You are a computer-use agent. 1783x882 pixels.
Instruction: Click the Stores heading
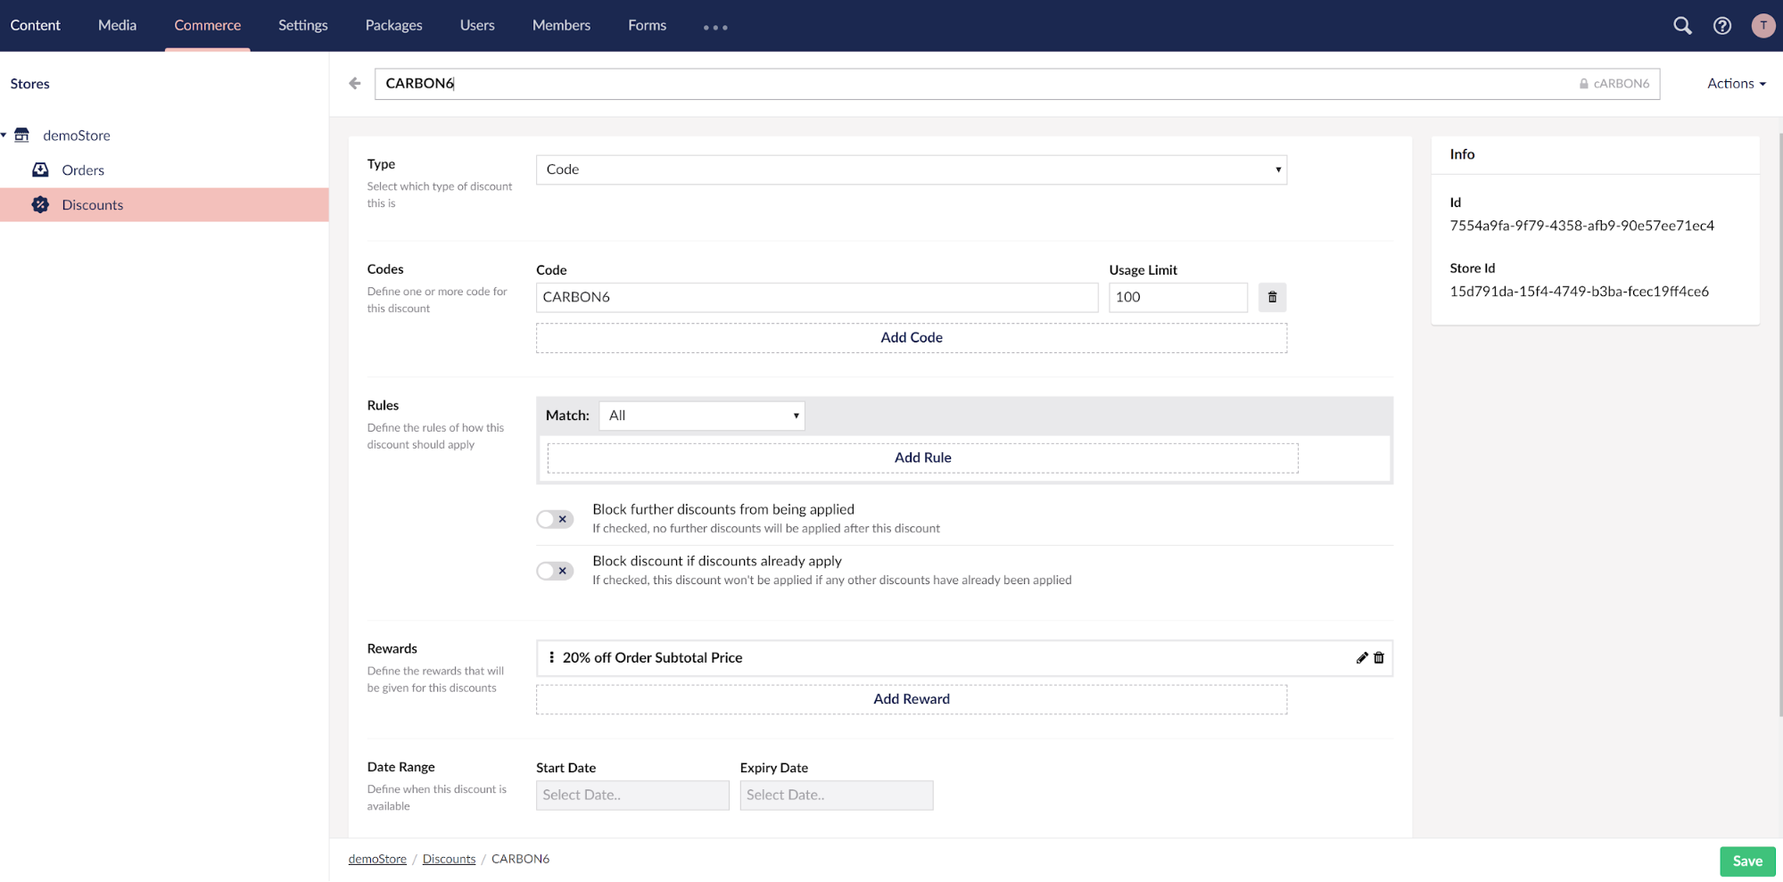(x=29, y=84)
